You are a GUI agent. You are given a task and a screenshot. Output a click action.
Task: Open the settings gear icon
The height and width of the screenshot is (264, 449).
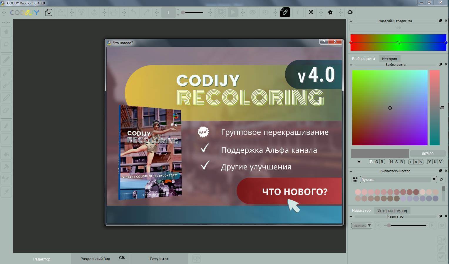[x=330, y=12]
